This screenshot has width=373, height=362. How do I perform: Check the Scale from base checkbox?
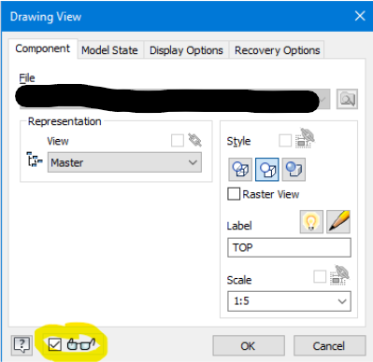coord(320,276)
